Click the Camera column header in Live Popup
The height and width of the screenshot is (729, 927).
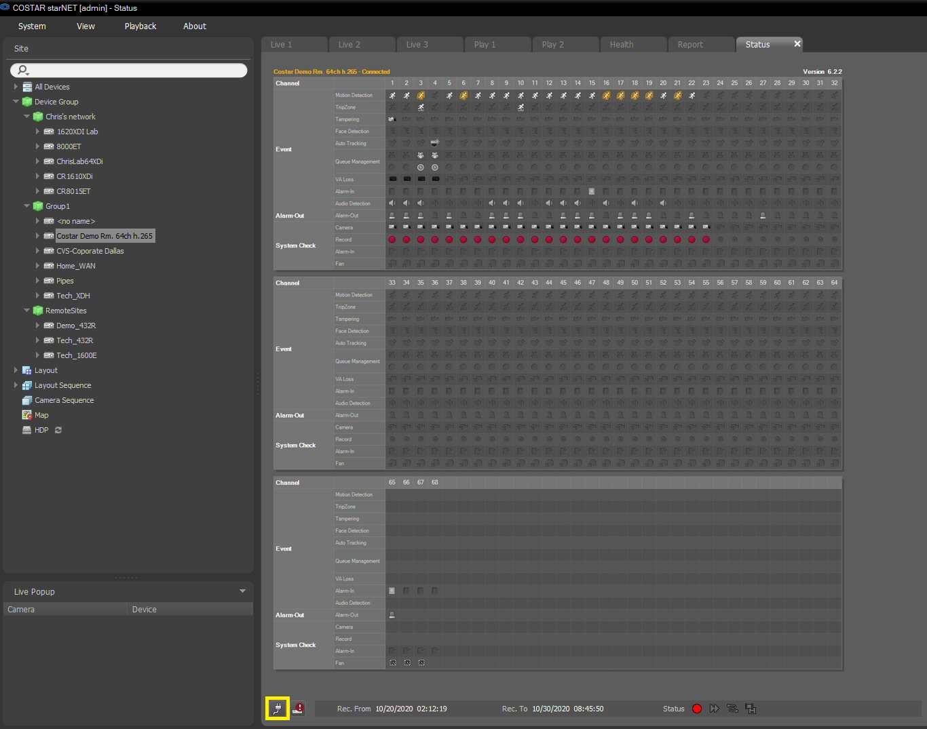[x=65, y=609]
